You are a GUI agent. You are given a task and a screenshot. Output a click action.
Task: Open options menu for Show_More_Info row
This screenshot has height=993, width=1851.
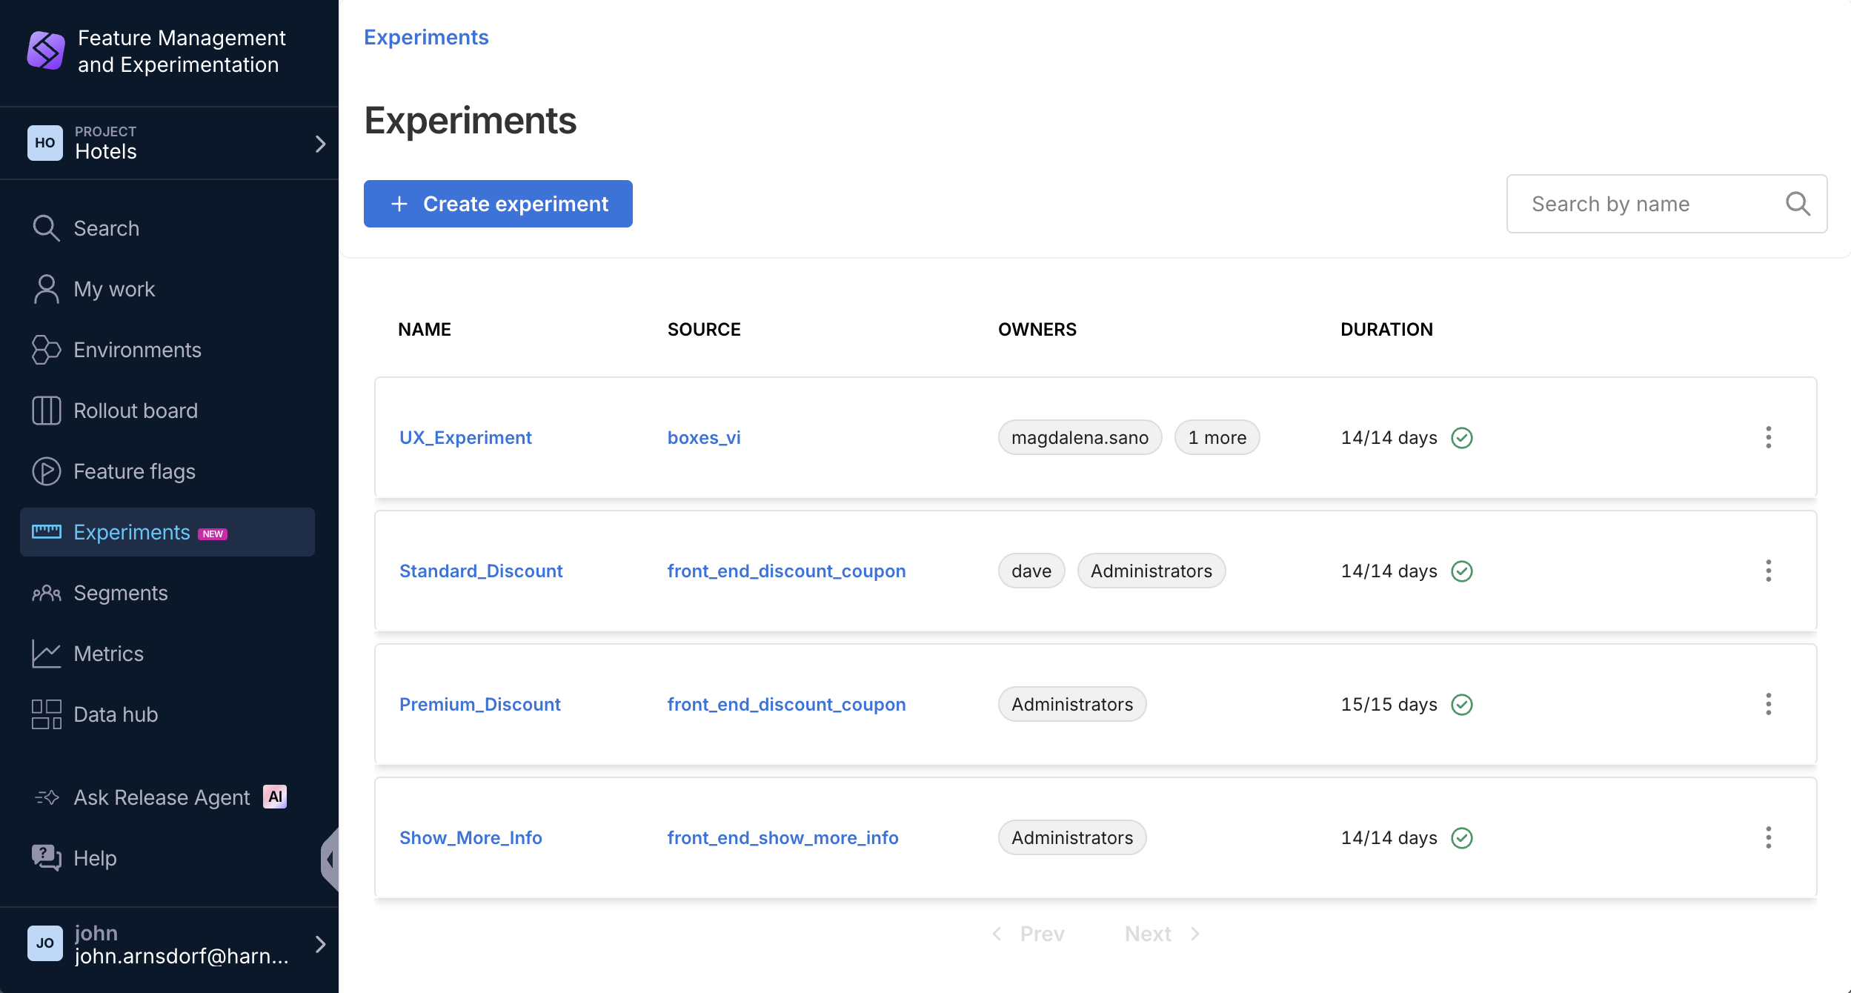pos(1769,837)
